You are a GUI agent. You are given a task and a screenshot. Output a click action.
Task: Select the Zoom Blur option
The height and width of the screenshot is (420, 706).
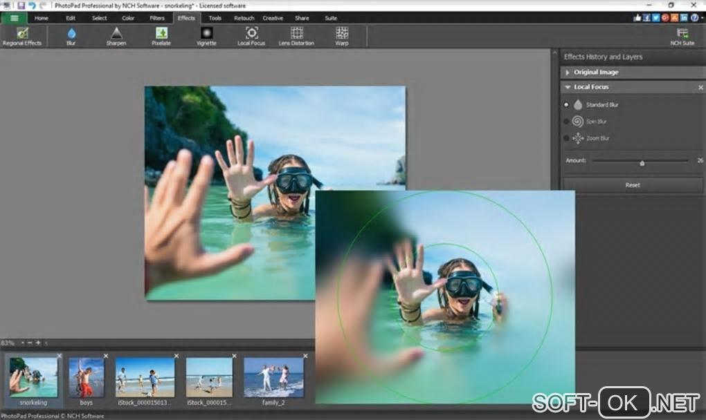coord(566,138)
